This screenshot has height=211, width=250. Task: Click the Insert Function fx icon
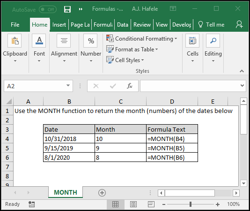(130, 86)
